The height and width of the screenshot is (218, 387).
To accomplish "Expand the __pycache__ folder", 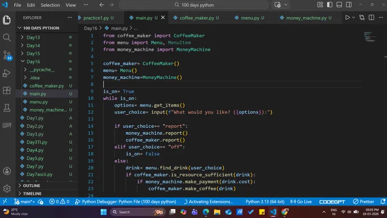I will tap(47, 70).
